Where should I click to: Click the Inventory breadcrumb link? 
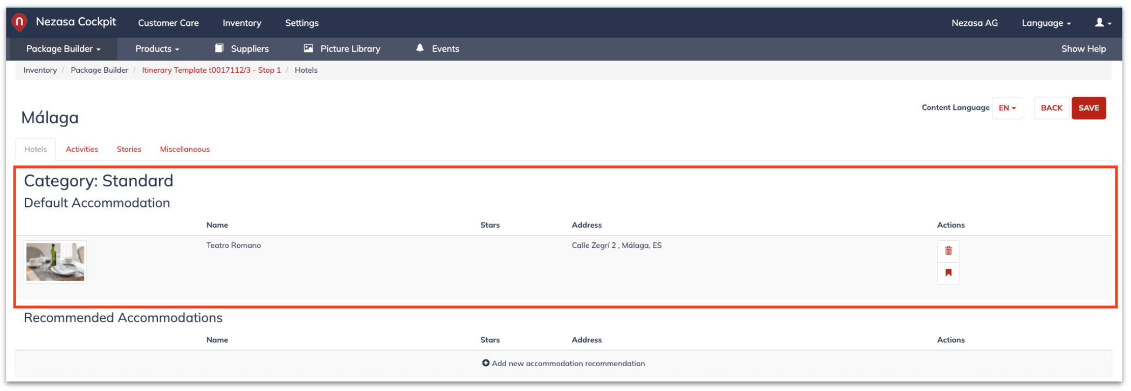40,71
